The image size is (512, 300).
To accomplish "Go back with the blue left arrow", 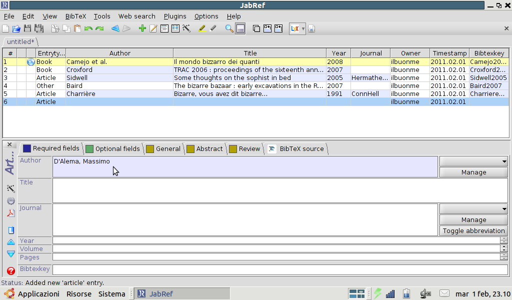I will coord(115,28).
